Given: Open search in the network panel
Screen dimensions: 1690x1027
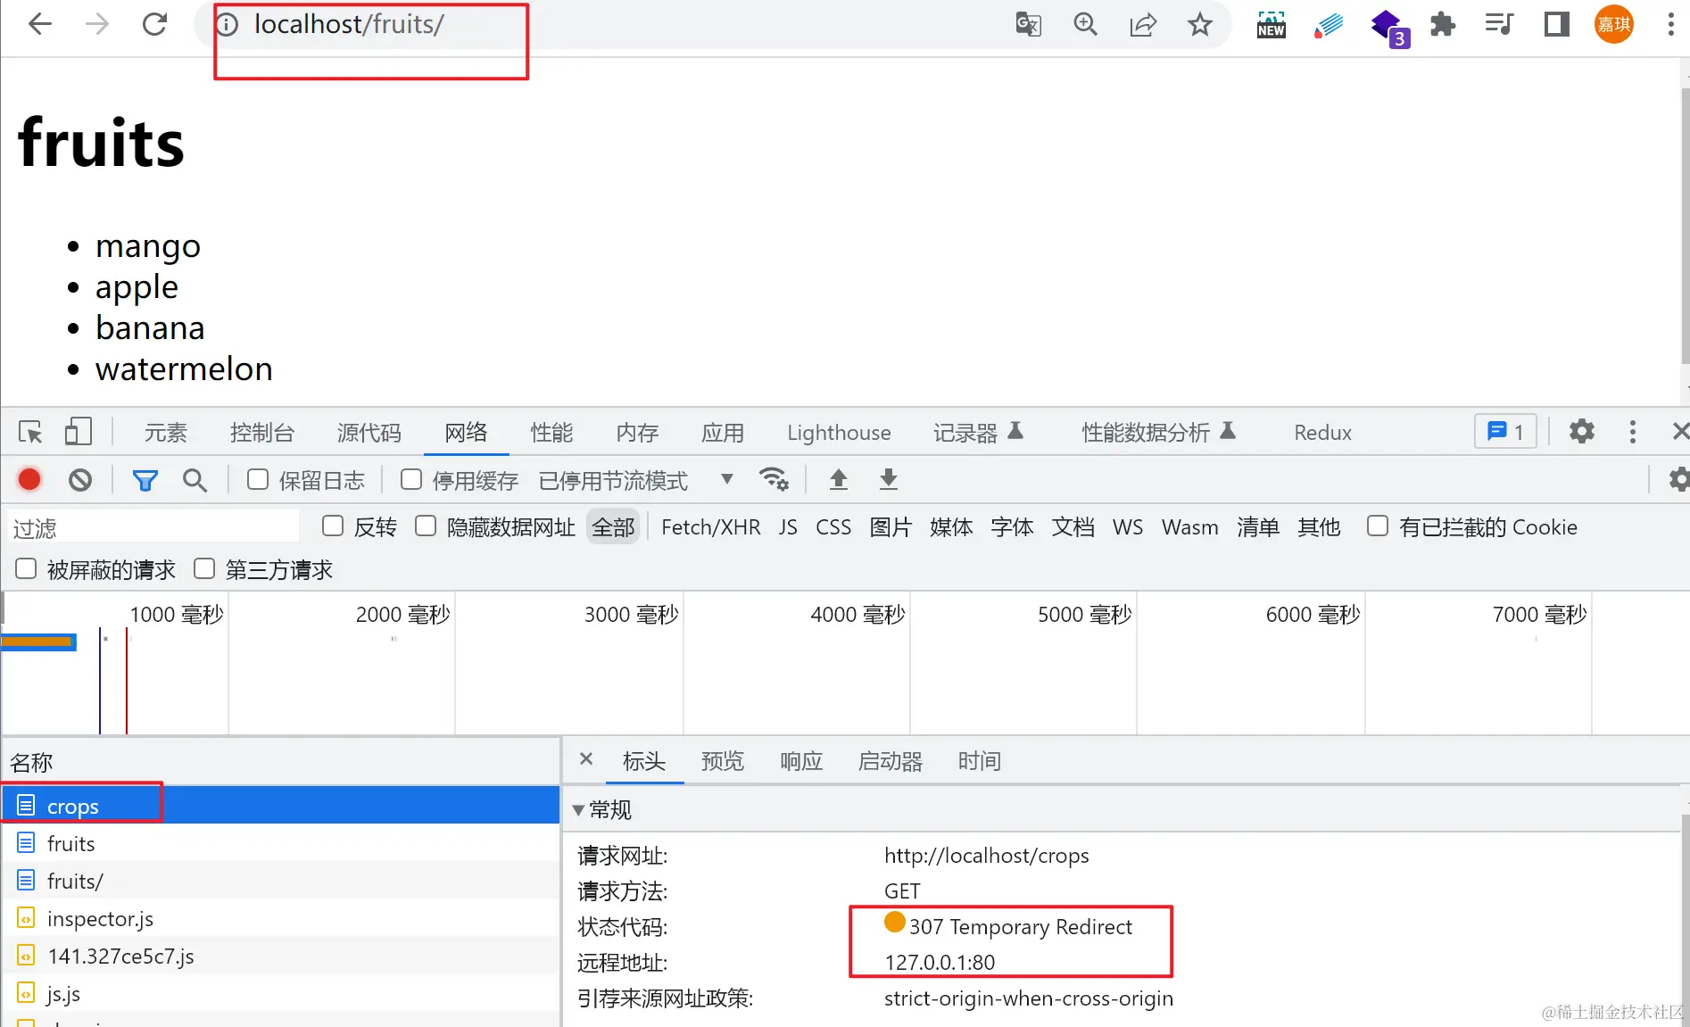Looking at the screenshot, I should pos(195,480).
